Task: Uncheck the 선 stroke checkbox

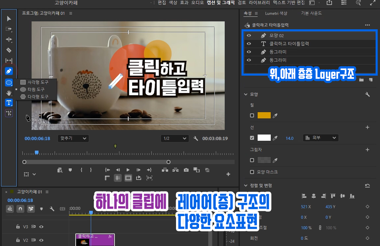Action: coord(252,138)
